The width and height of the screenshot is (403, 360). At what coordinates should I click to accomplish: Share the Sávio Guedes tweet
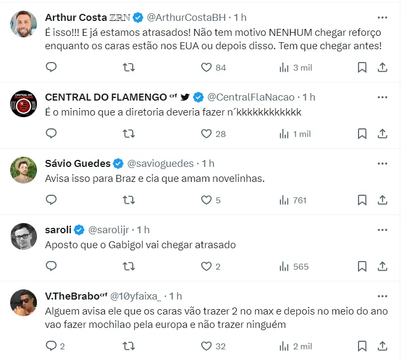click(383, 200)
